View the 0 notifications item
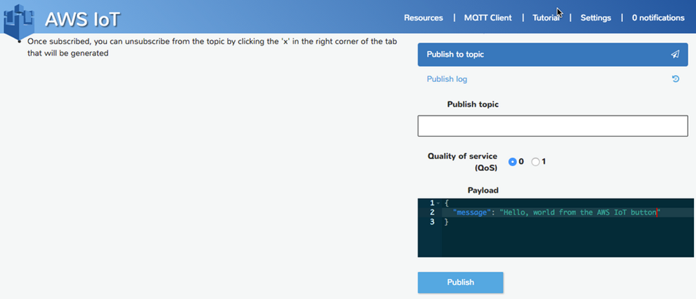 coord(658,18)
